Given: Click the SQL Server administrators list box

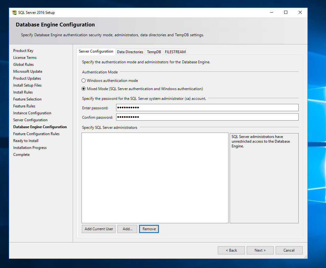Looking at the screenshot, I should click(155, 178).
